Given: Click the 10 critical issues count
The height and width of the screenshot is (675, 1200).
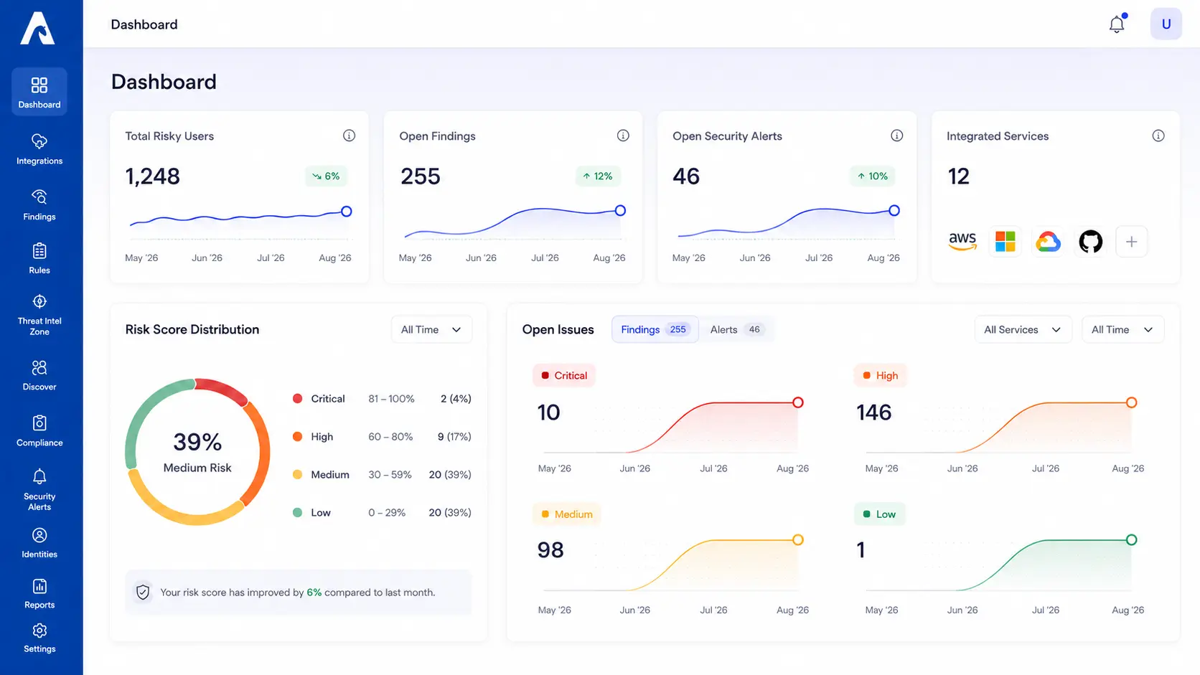Looking at the screenshot, I should (x=549, y=412).
